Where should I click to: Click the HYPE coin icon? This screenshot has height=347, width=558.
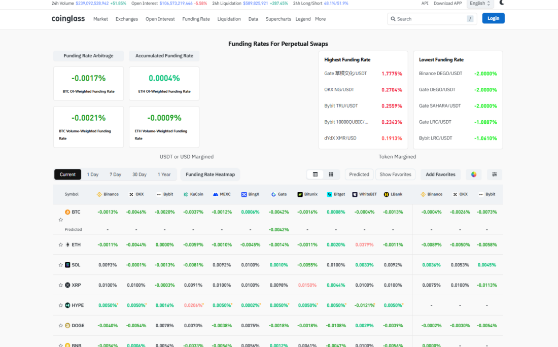click(67, 305)
